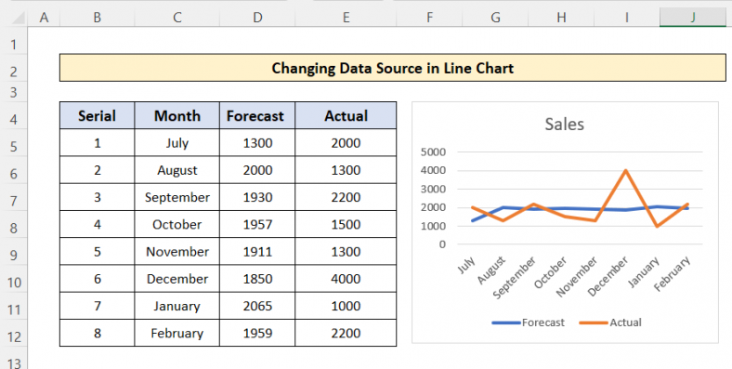Select forecast value 1957
Screen dimensions: 732x369
click(257, 224)
